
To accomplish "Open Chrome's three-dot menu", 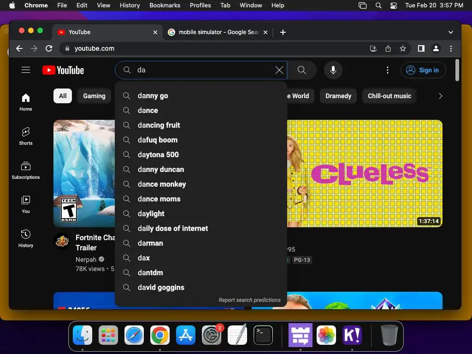I will coord(451,48).
